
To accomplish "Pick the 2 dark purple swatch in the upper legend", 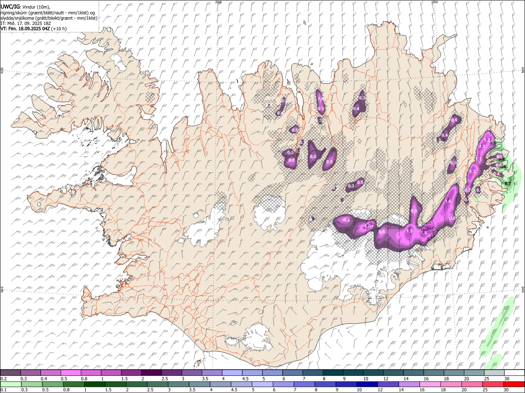I will pyautogui.click(x=151, y=373).
